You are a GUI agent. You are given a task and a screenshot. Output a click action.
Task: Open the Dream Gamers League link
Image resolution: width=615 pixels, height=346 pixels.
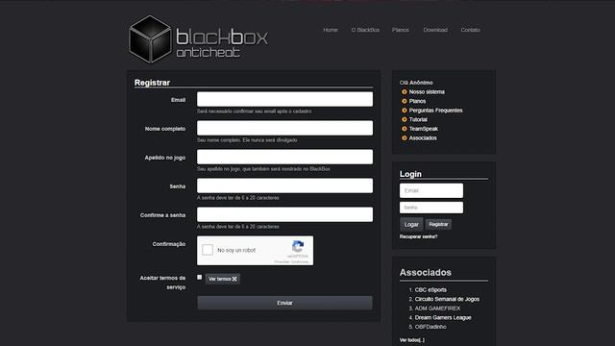(443, 317)
